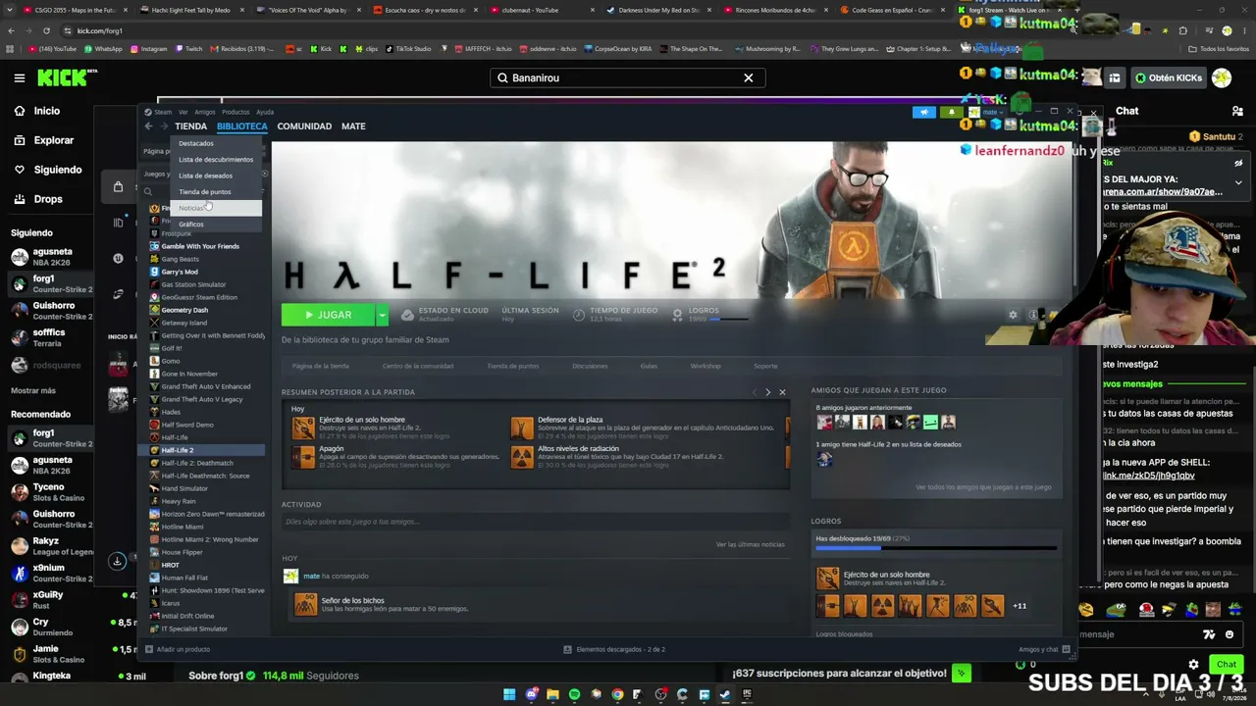The height and width of the screenshot is (706, 1256).
Task: Click Ejército de un solo hombre achievement icon
Action: coord(303,428)
